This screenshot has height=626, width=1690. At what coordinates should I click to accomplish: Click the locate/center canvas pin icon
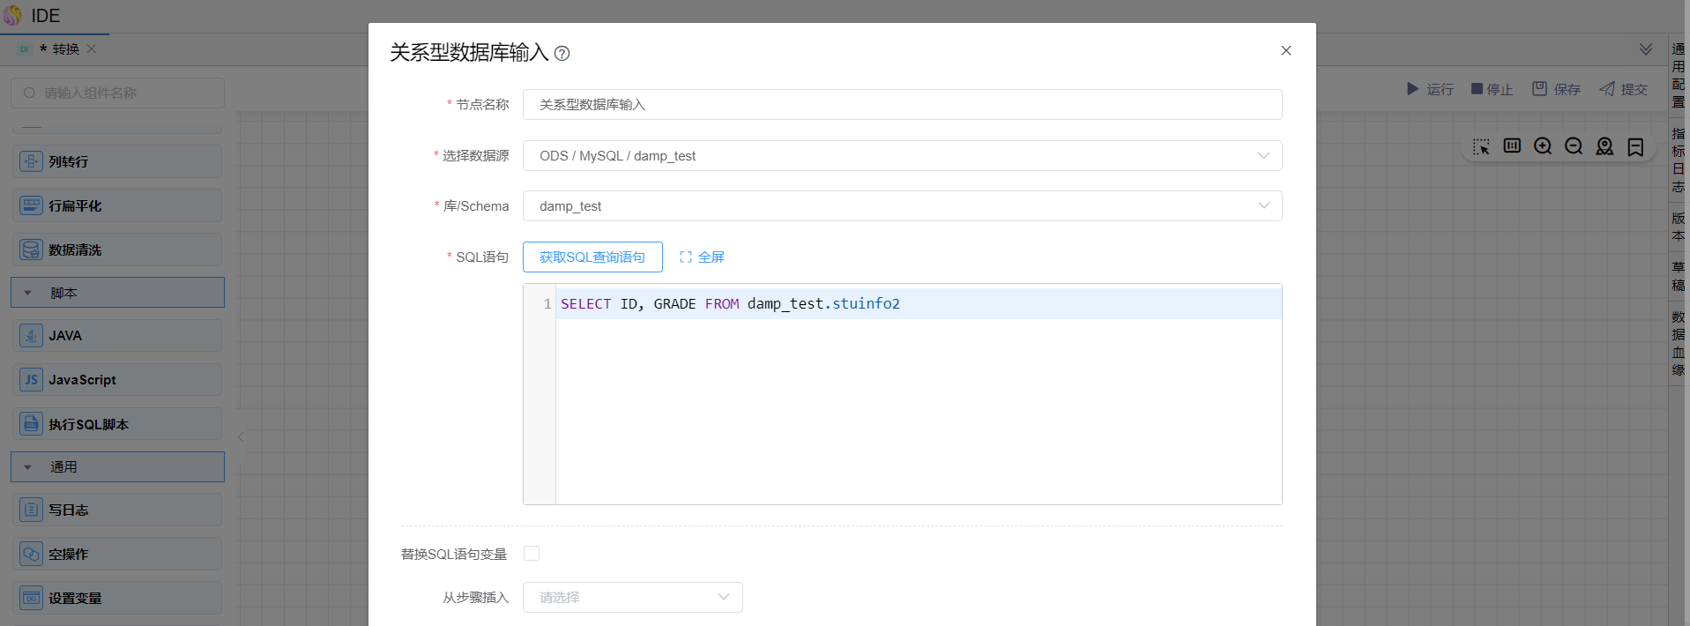(1604, 146)
